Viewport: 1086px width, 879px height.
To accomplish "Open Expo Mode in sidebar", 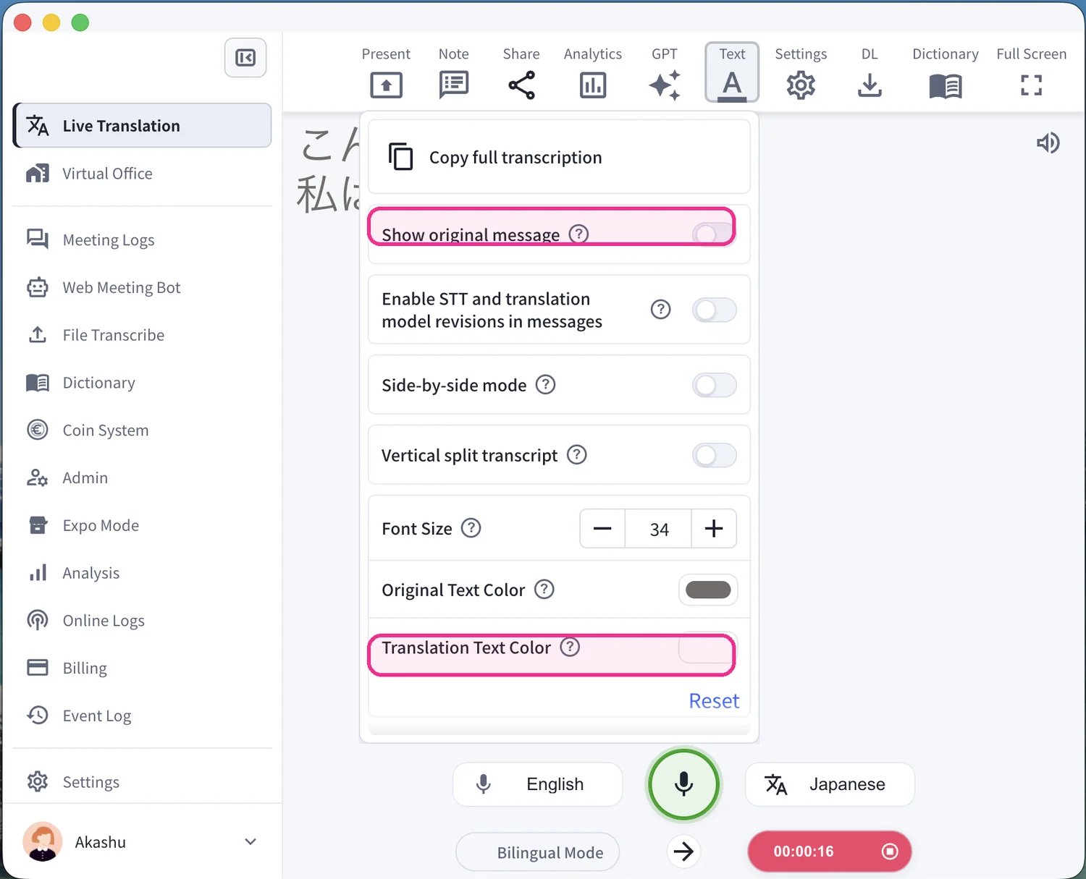I will 143,525.
